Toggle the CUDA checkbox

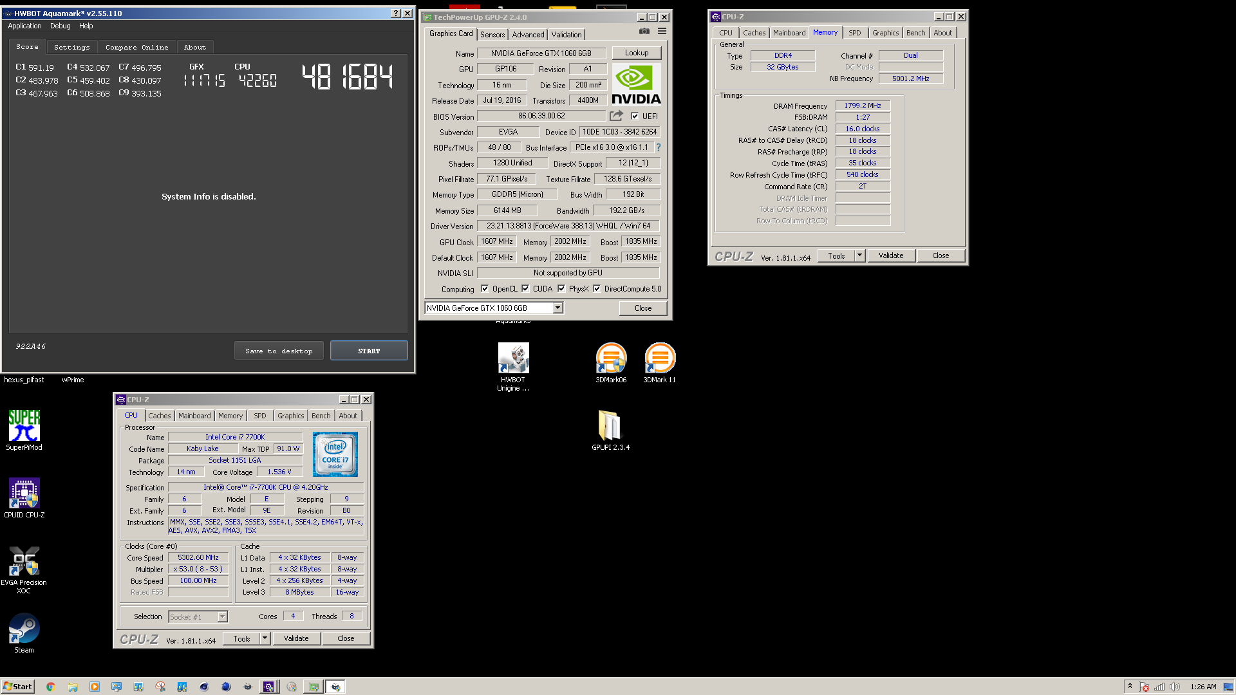[525, 288]
